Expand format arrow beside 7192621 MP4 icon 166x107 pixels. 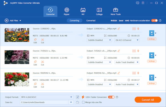pyautogui.click(x=155, y=55)
